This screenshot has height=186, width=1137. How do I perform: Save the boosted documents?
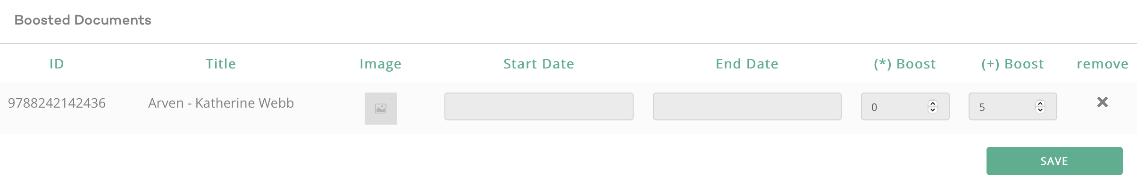coord(1054,161)
